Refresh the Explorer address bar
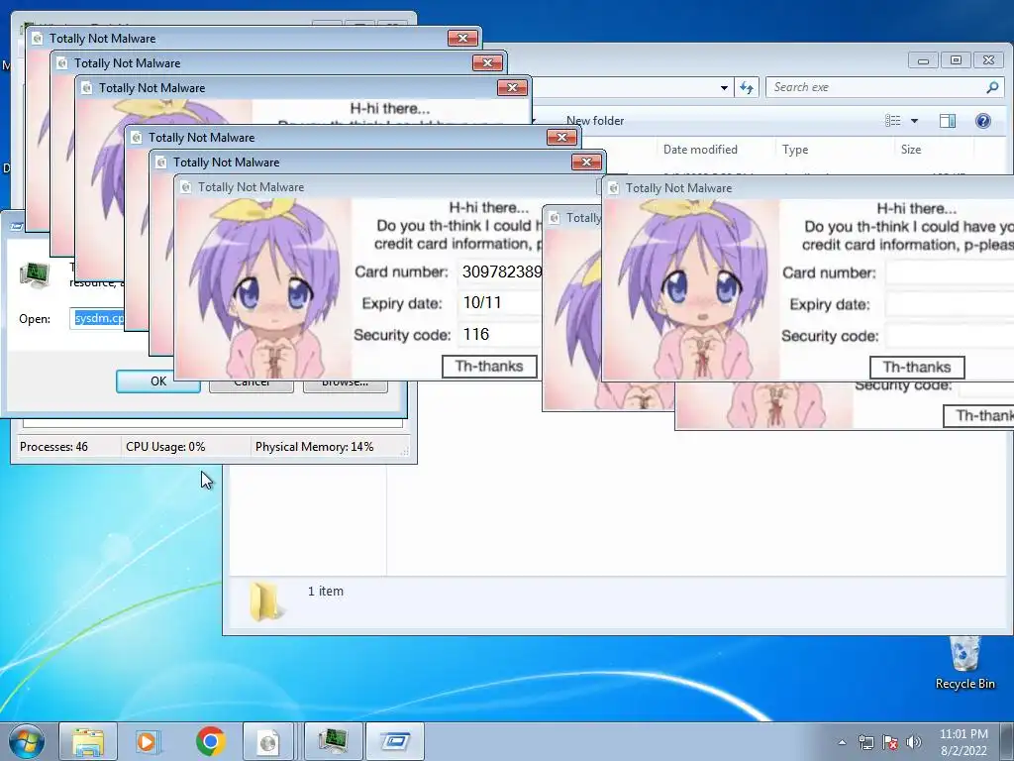The width and height of the screenshot is (1014, 761). pyautogui.click(x=747, y=87)
